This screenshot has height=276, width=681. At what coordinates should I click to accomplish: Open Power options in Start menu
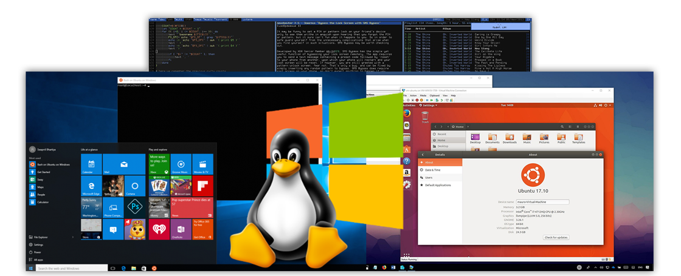tap(35, 252)
